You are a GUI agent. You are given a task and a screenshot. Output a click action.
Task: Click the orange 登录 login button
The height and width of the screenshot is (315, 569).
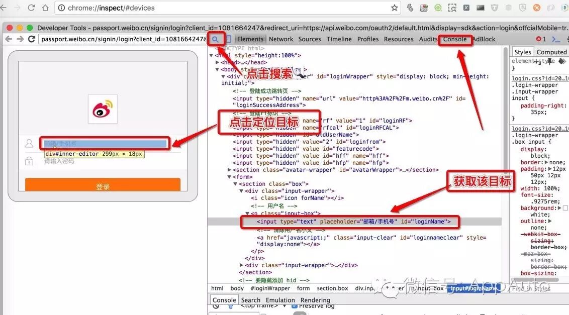coord(103,184)
